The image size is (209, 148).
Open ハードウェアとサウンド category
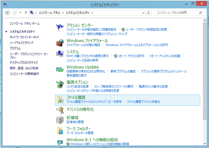tap(21, 43)
